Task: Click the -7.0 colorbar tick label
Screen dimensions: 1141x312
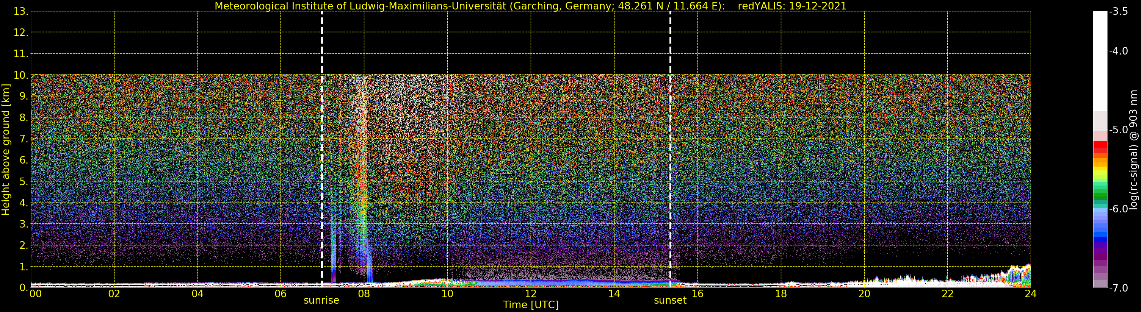Action: [x=1118, y=288]
